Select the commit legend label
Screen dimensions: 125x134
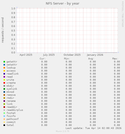tap(11, 122)
